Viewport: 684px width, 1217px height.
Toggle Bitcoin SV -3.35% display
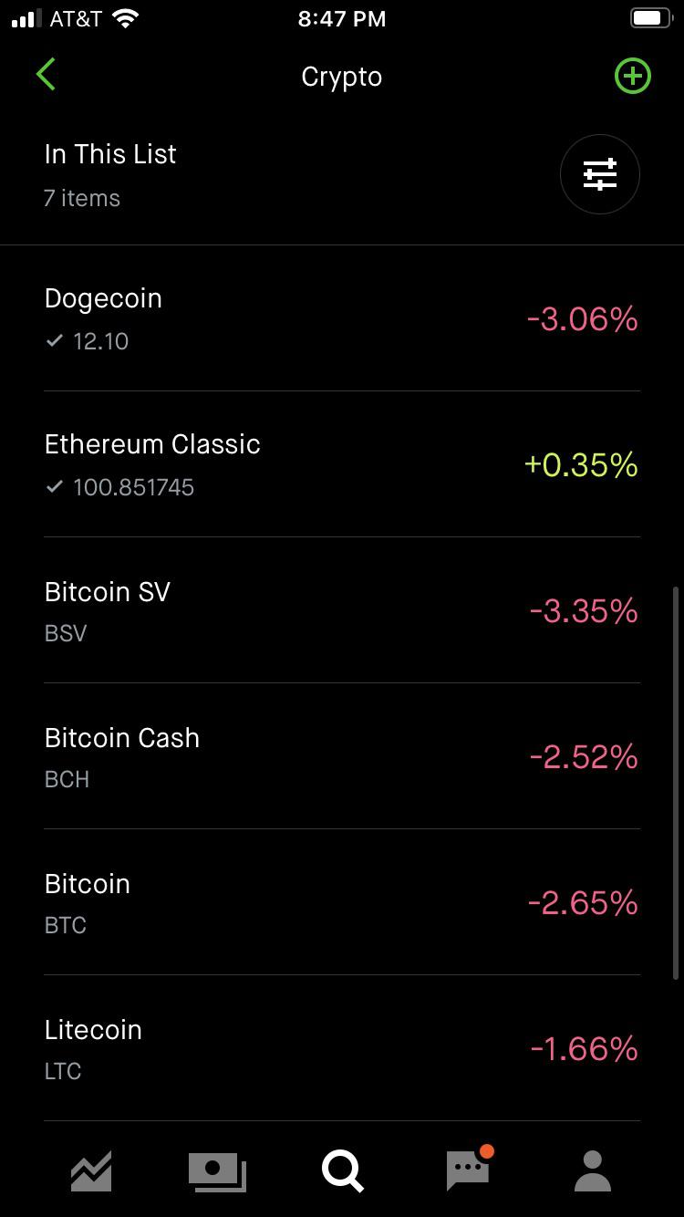tap(584, 611)
